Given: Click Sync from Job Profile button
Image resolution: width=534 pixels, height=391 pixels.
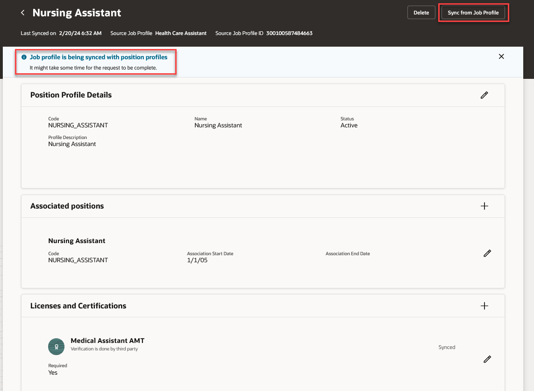Looking at the screenshot, I should tap(473, 13).
